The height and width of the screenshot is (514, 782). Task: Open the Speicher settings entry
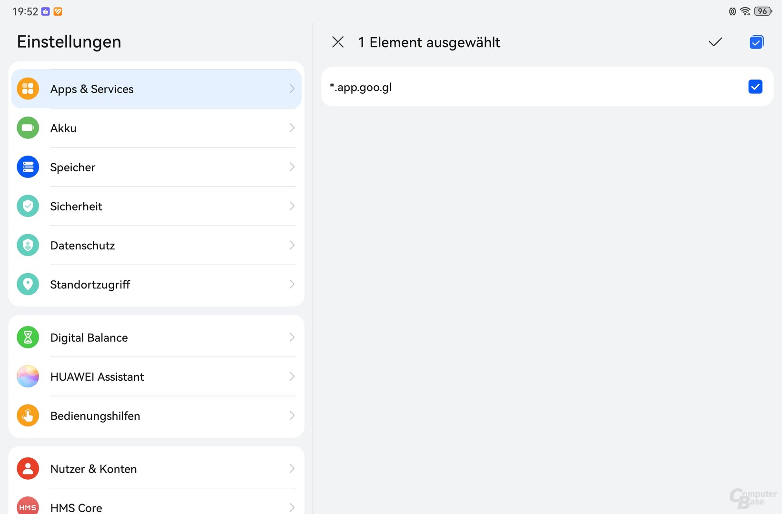pos(156,167)
